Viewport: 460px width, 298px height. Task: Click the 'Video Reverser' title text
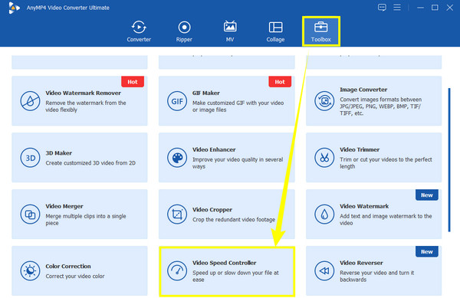tap(361, 263)
